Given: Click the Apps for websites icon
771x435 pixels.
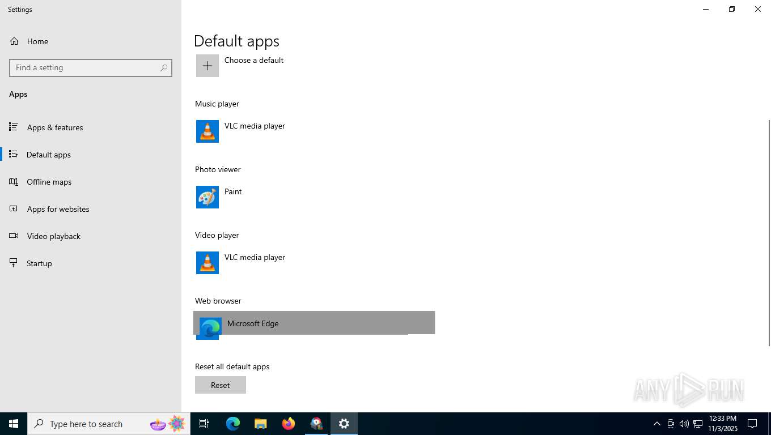Looking at the screenshot, I should click(14, 208).
